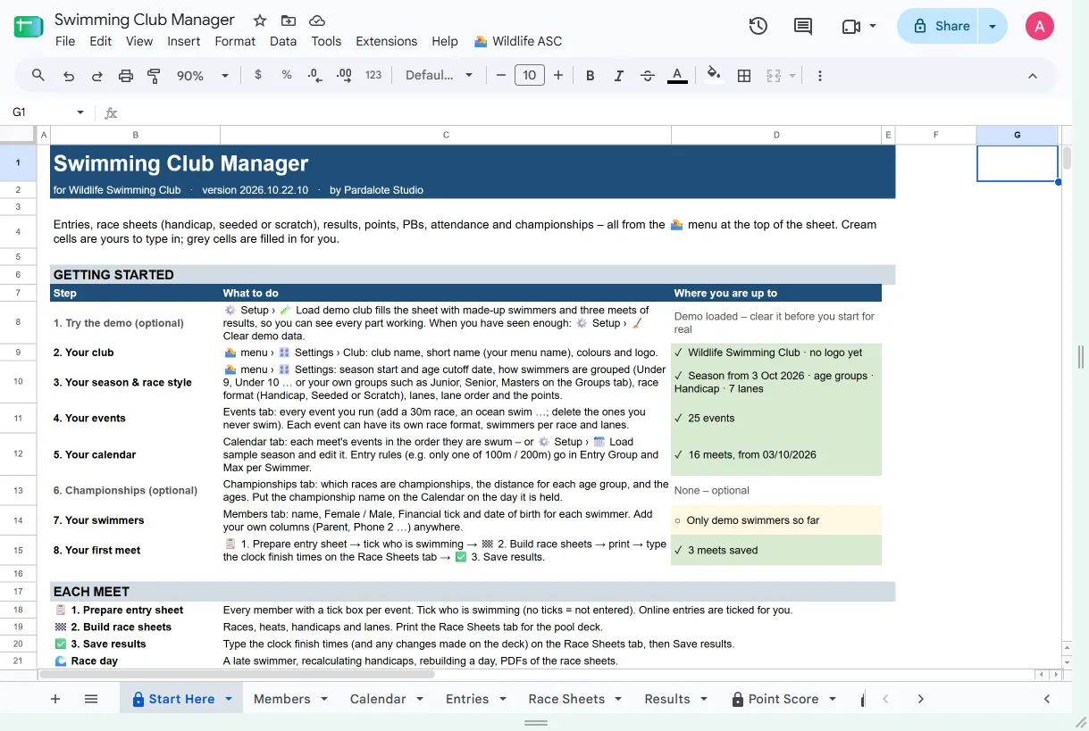Decrease font size minus button
This screenshot has width=1089, height=731.
[501, 76]
